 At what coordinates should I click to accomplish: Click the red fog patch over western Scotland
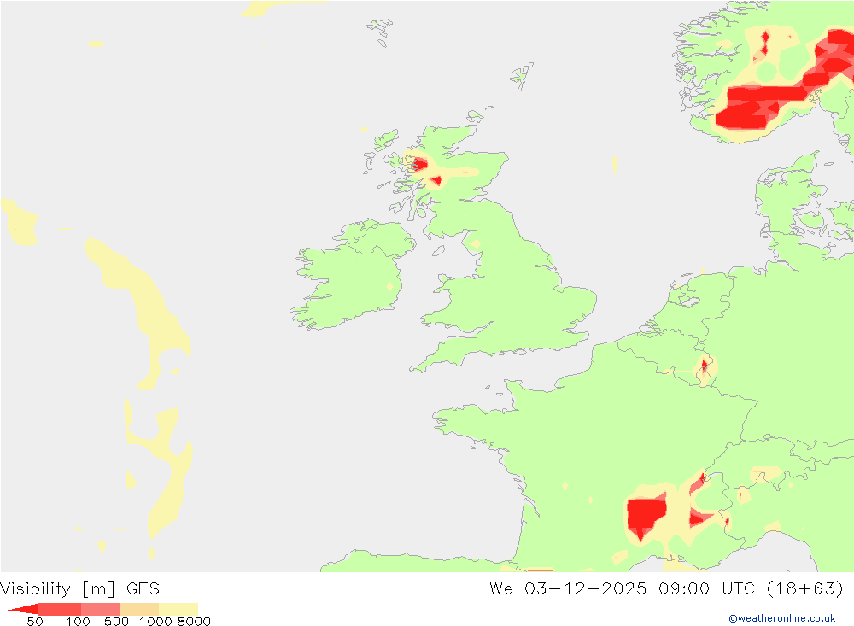419,164
